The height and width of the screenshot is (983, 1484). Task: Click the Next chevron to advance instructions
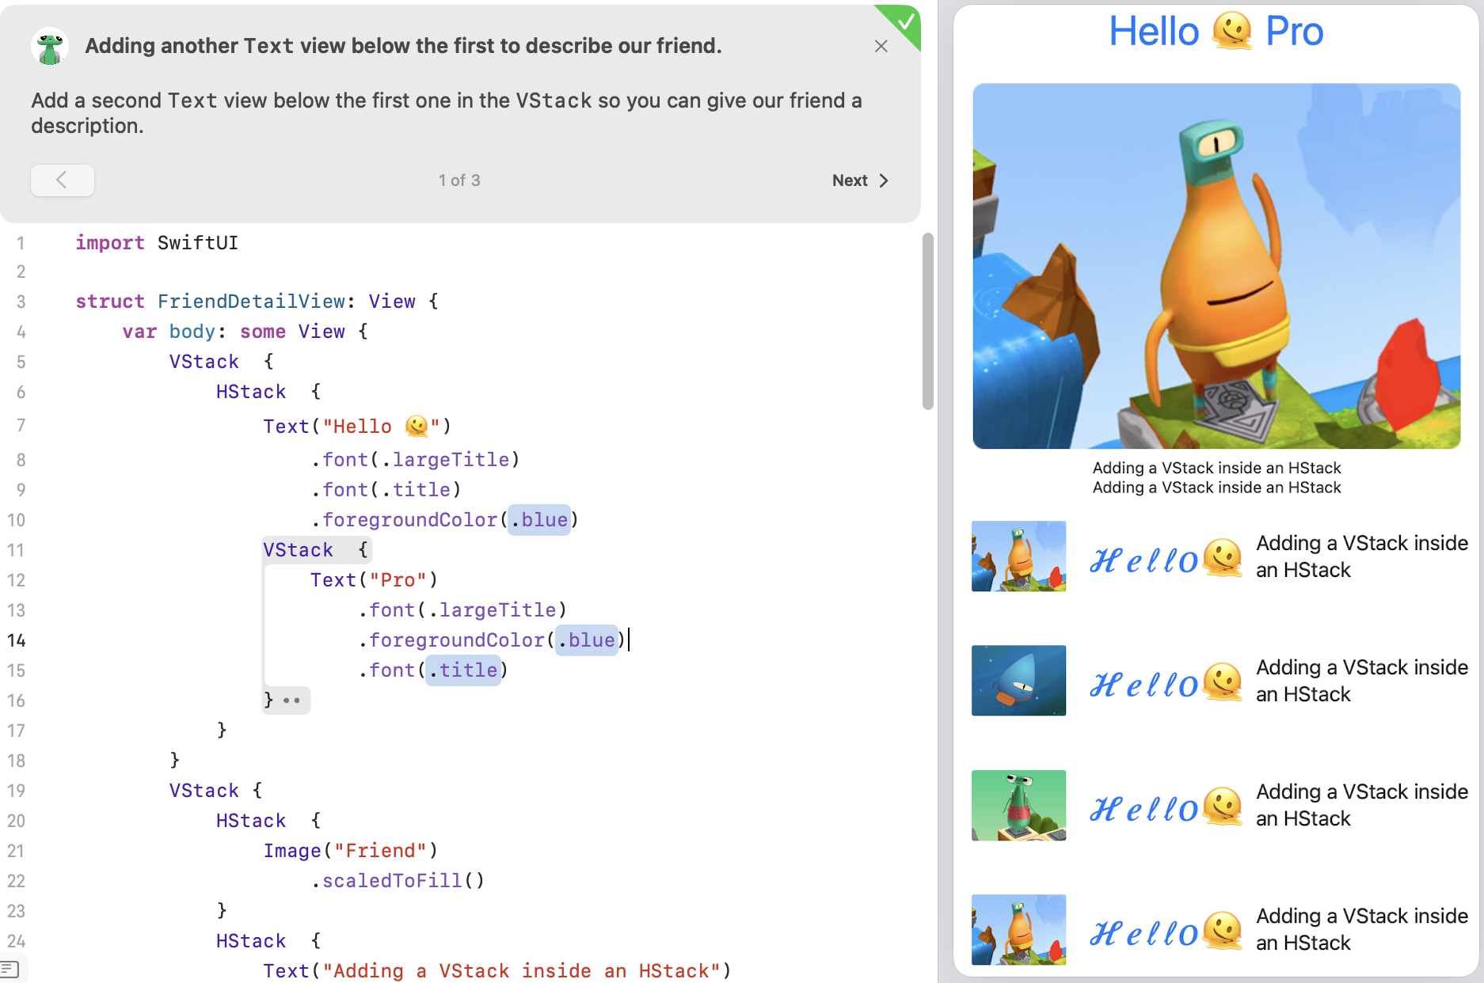pyautogui.click(x=885, y=180)
